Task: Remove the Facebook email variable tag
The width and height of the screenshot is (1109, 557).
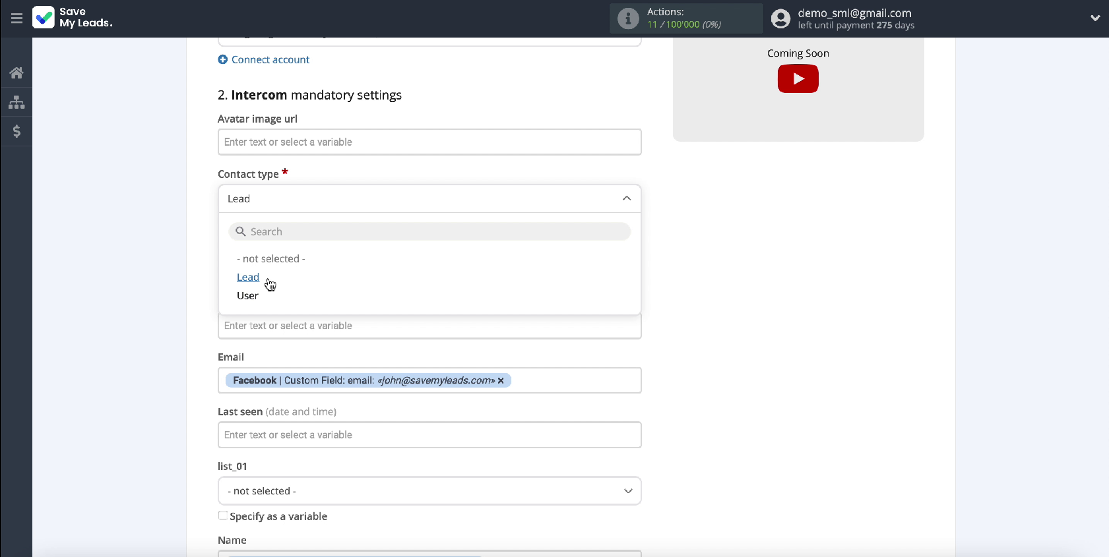Action: click(x=501, y=380)
